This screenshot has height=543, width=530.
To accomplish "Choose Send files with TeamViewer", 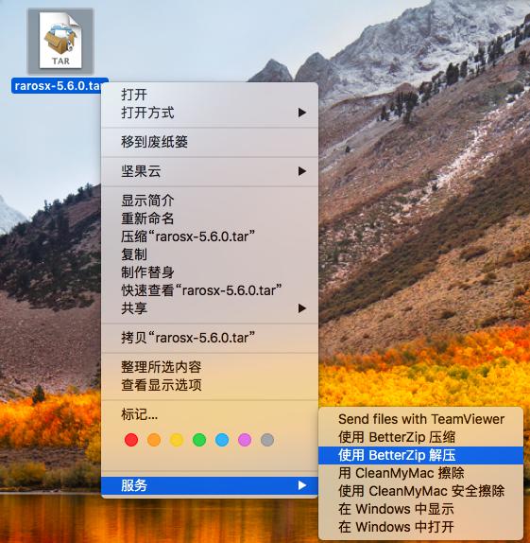I will 420,419.
